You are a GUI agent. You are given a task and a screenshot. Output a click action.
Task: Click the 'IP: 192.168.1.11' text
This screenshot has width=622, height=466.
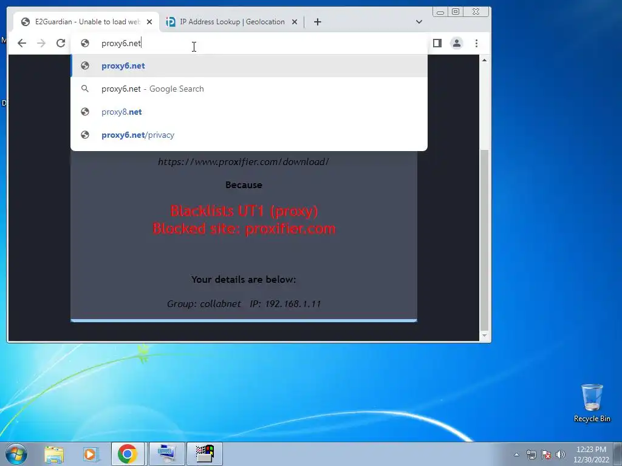(x=285, y=304)
